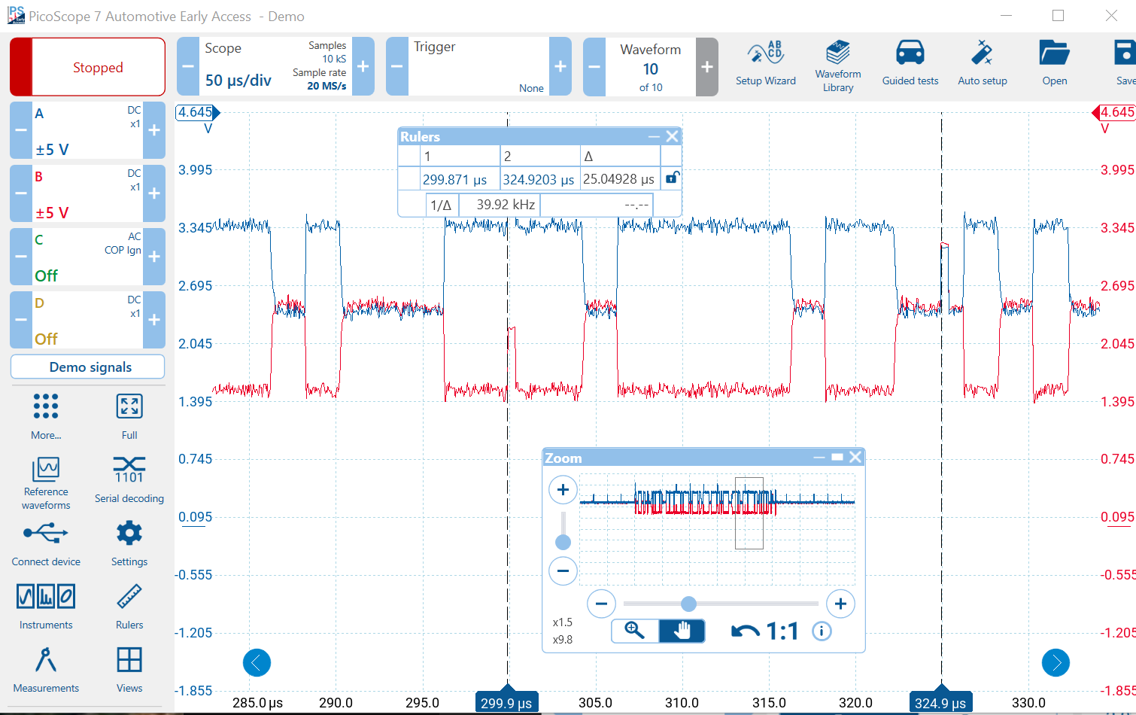Open Serial decoding
Screen dimensions: 1136x715
(x=129, y=479)
